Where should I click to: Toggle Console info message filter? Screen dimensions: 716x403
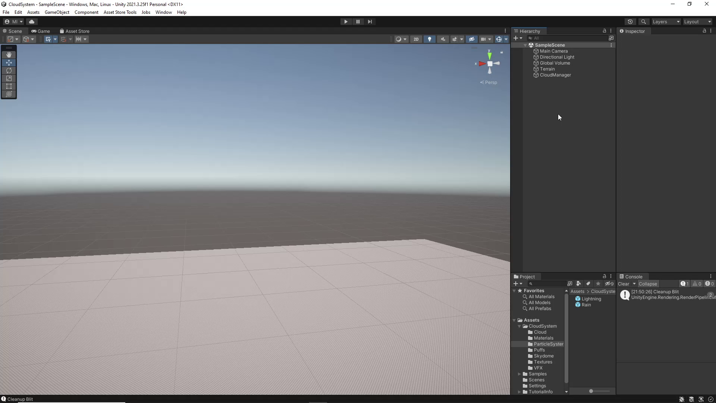[685, 284]
